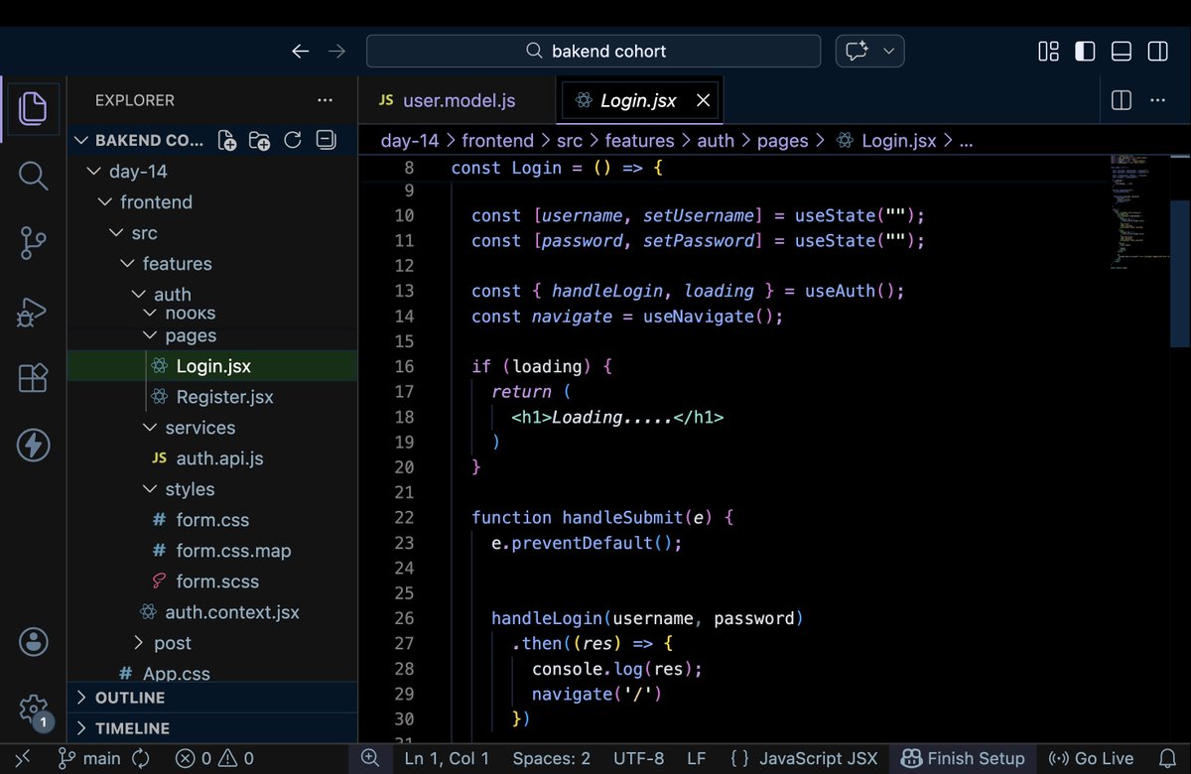This screenshot has height=774, width=1191.
Task: Collapse the services folder
Action: pos(149,428)
